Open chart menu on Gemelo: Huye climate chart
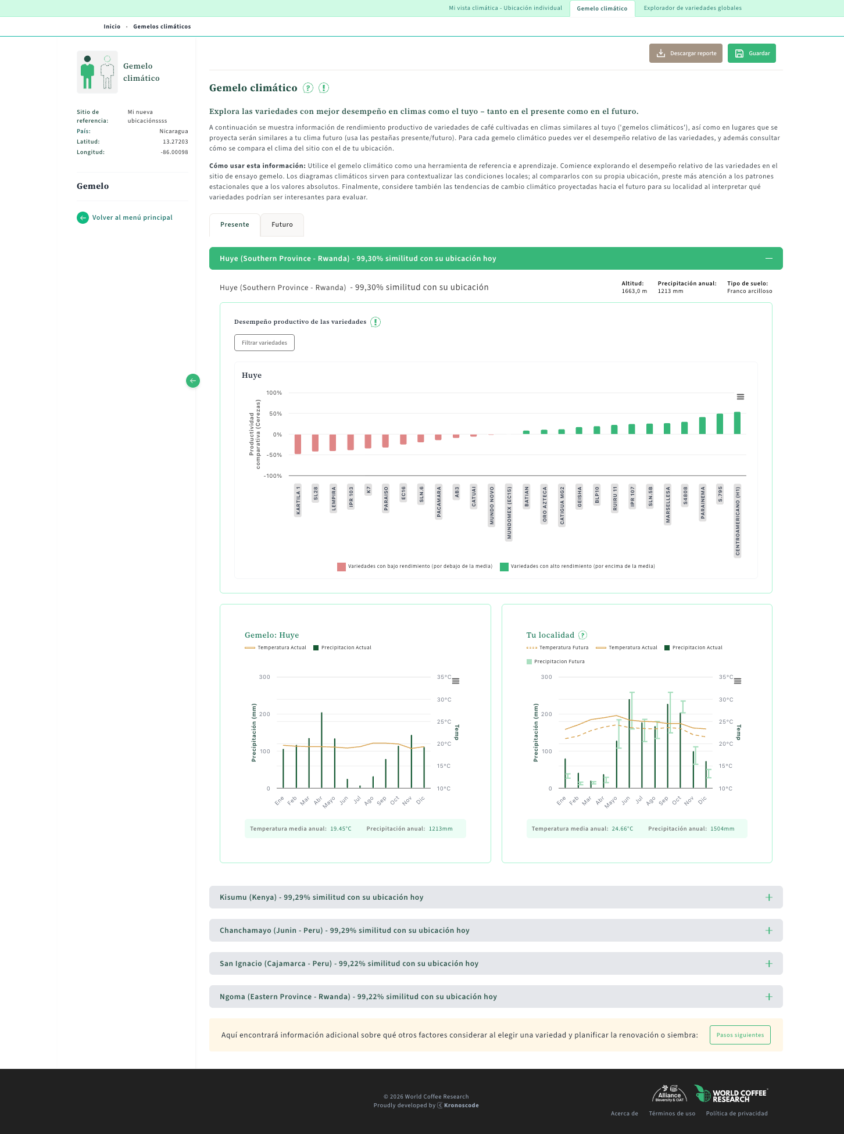 click(x=456, y=681)
